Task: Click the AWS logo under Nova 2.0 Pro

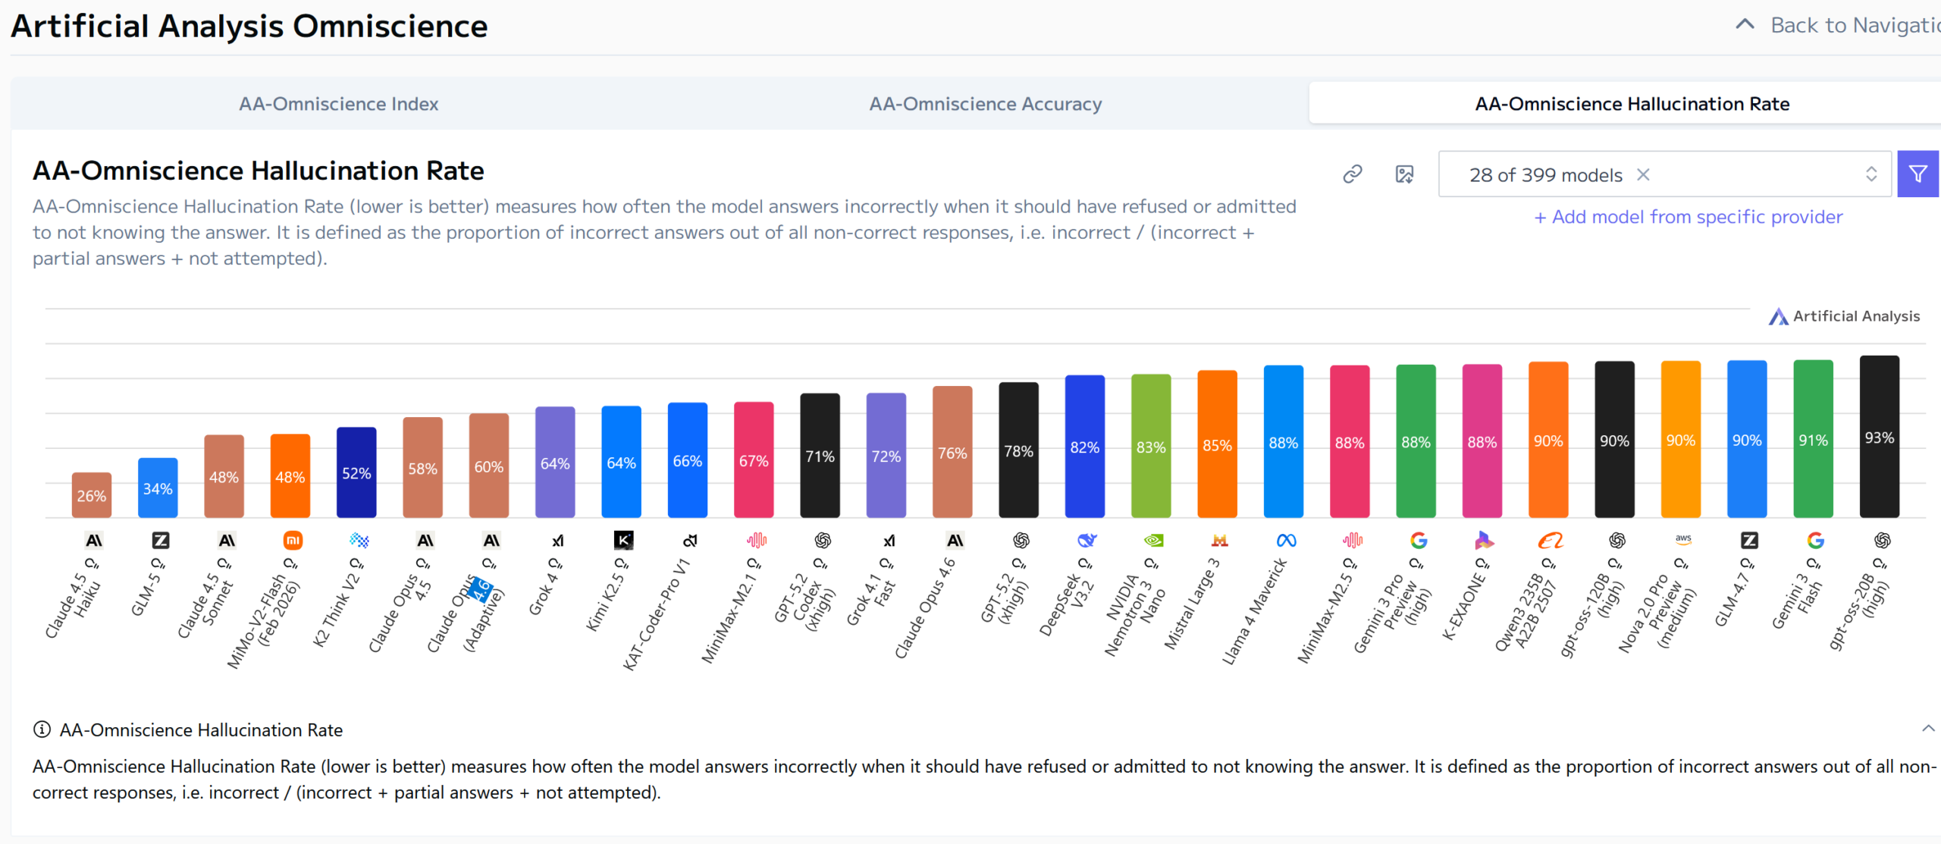Action: (1683, 539)
